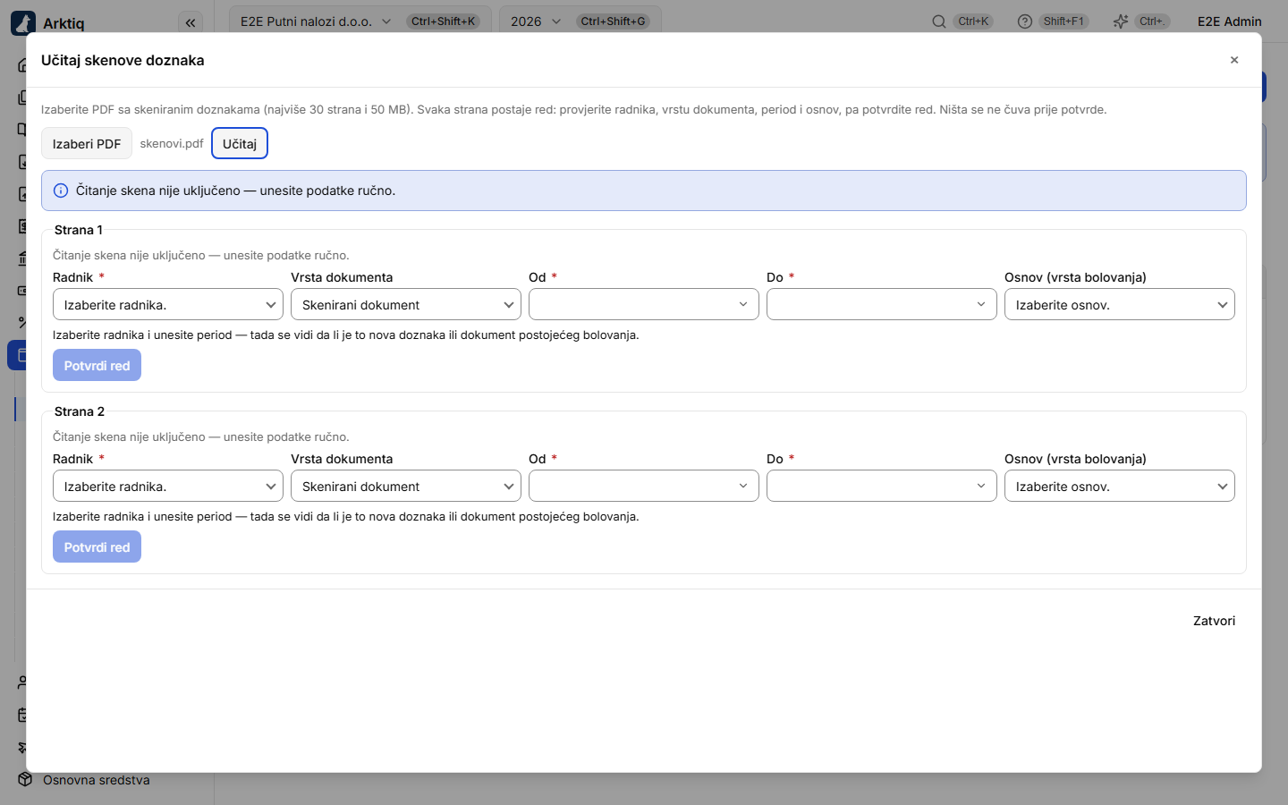
Task: Open the Radnik dropdown for Strana 1
Action: pyautogui.click(x=168, y=304)
